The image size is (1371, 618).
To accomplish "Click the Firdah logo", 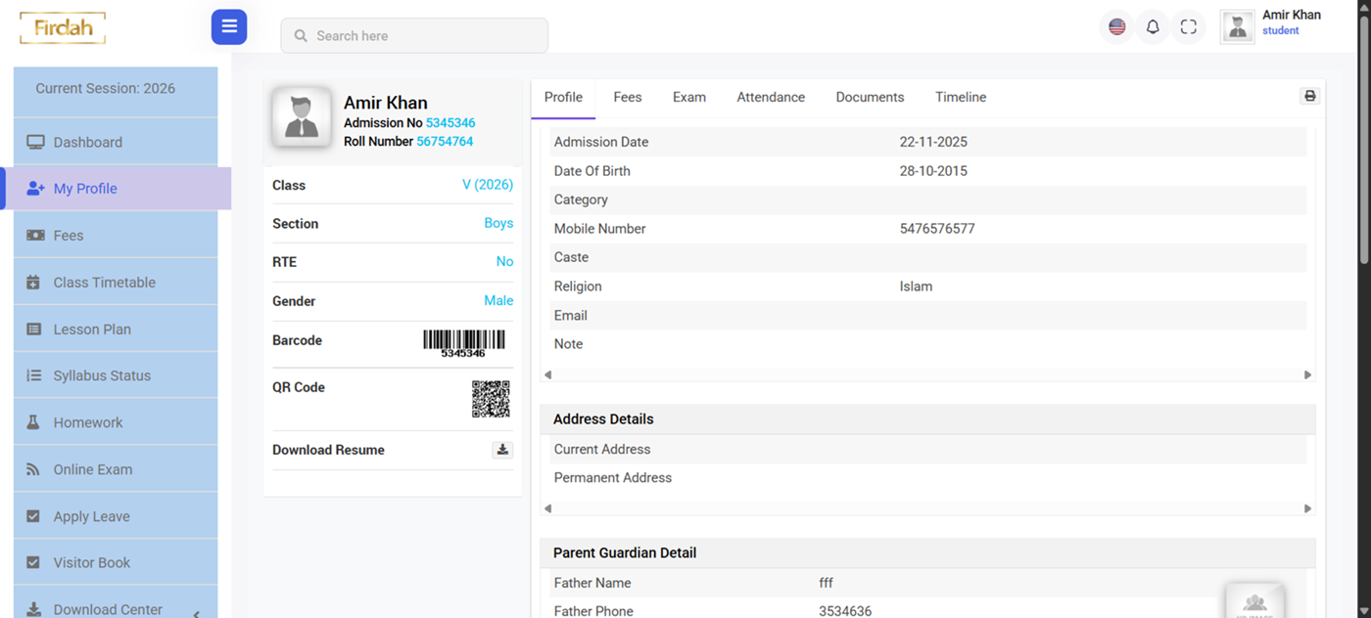I will click(x=63, y=28).
